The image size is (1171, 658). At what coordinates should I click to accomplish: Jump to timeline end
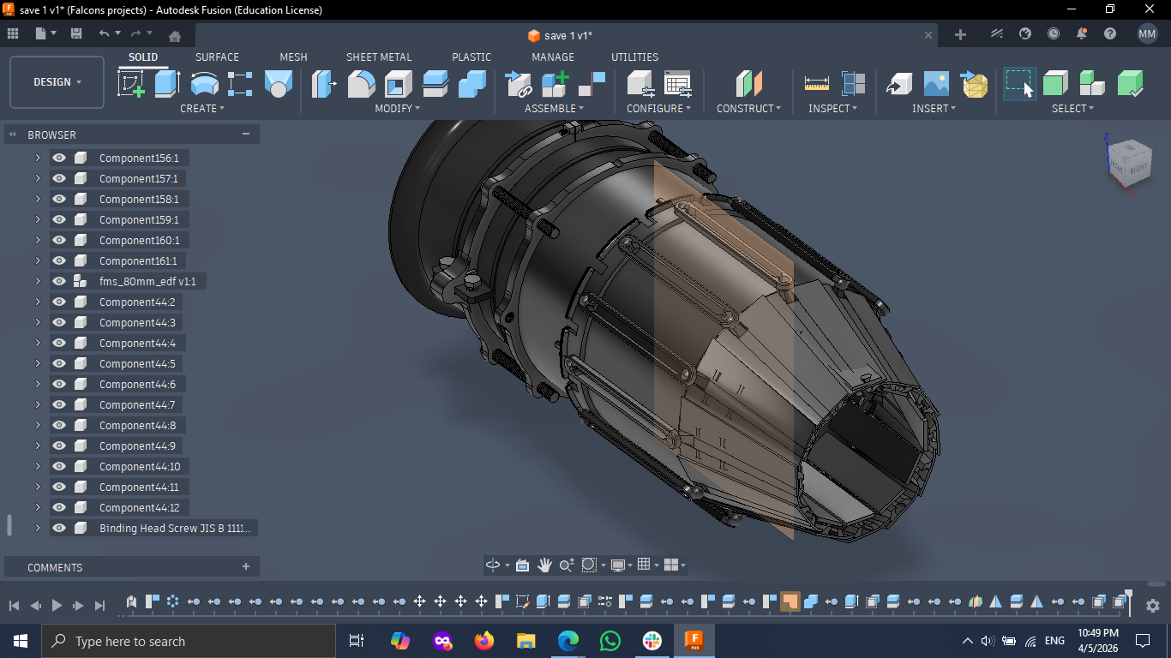pos(99,605)
